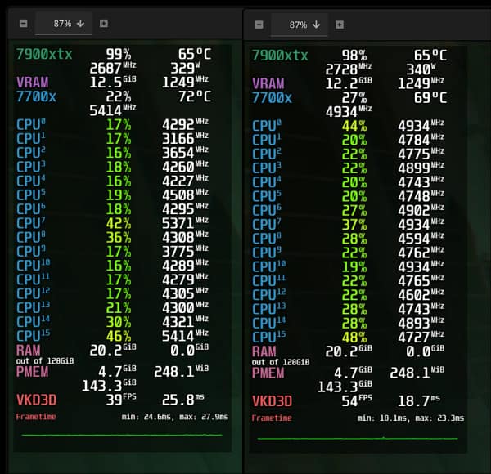Click the PMEM label in the right image
The width and height of the screenshot is (491, 474).
pos(269,373)
